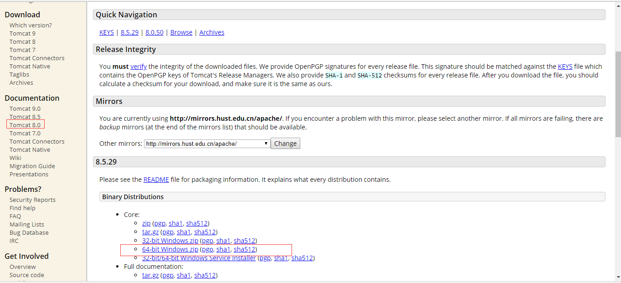Click Archives in Quick Navigation

pos(212,32)
